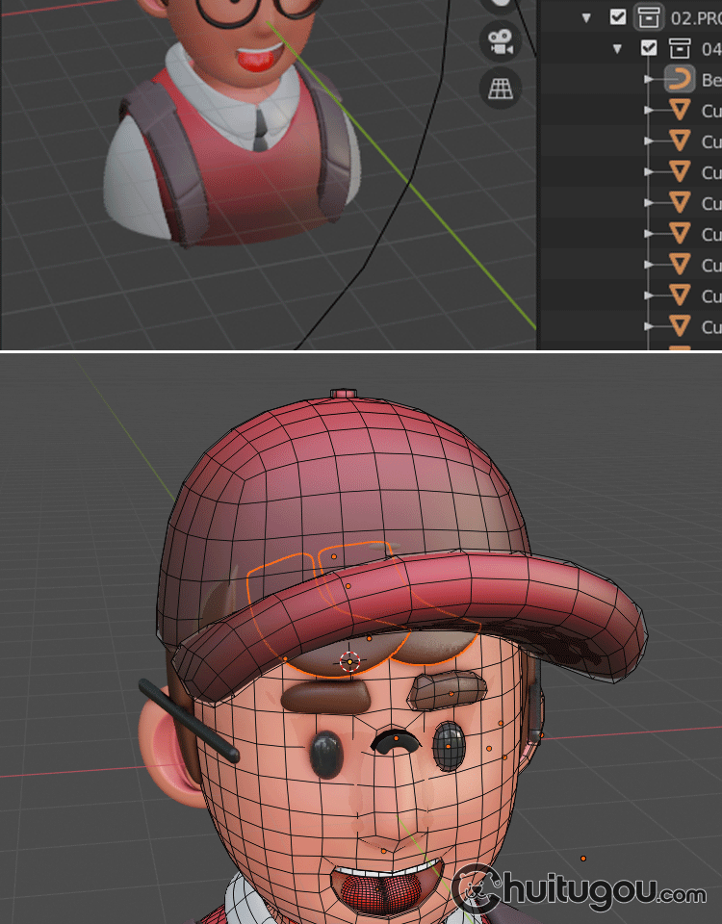This screenshot has width=722, height=924.
Task: Expand the fourth Cu row arrow
Action: tap(648, 203)
